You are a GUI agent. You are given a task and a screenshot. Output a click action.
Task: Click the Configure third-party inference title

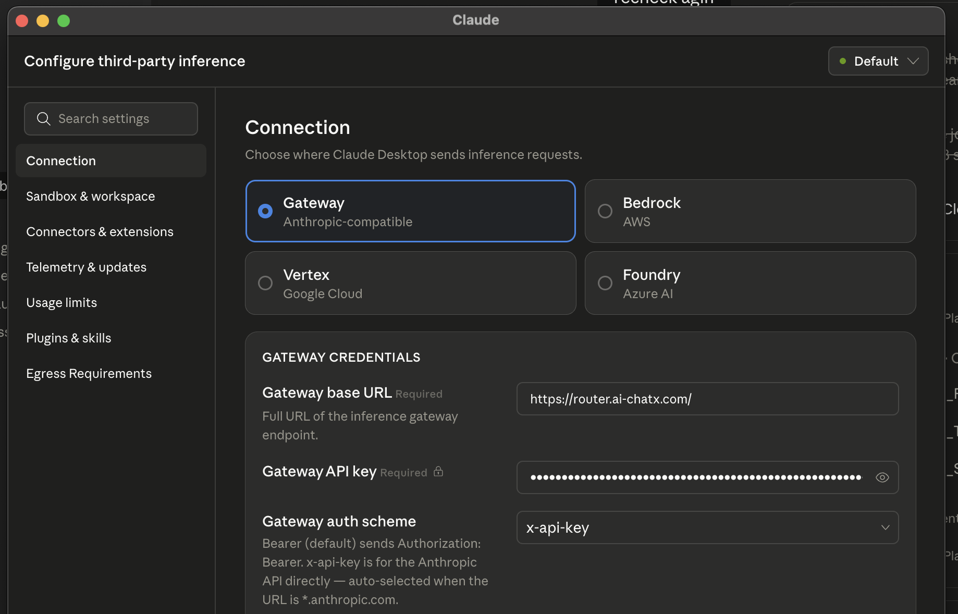[134, 61]
